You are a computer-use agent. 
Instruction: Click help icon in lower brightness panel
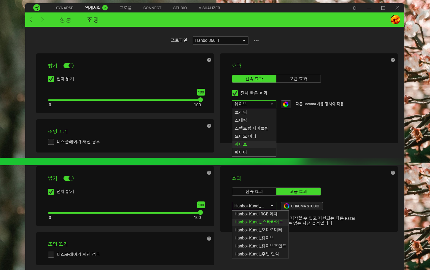pyautogui.click(x=209, y=173)
